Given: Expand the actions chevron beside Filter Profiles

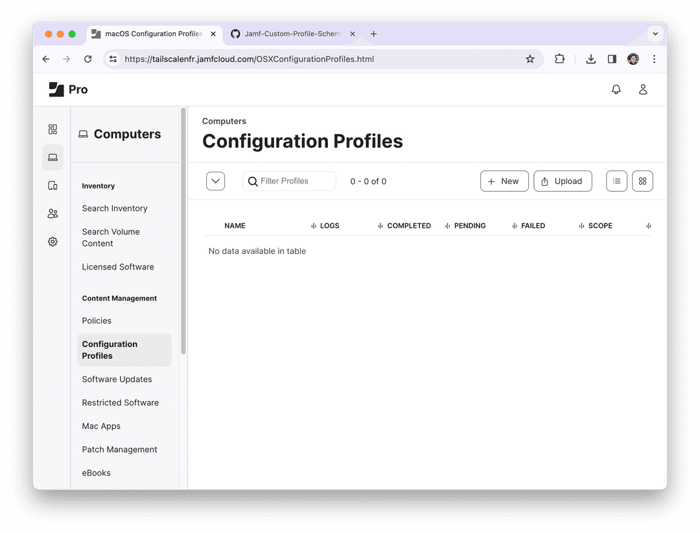Looking at the screenshot, I should tap(215, 181).
